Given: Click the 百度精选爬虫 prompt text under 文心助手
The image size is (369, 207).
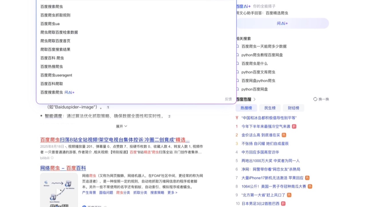Looking at the screenshot, I should (x=277, y=13).
